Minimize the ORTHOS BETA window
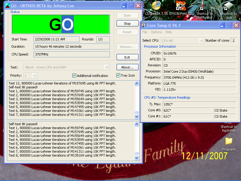This screenshot has width=241, height=181. [x=124, y=6]
